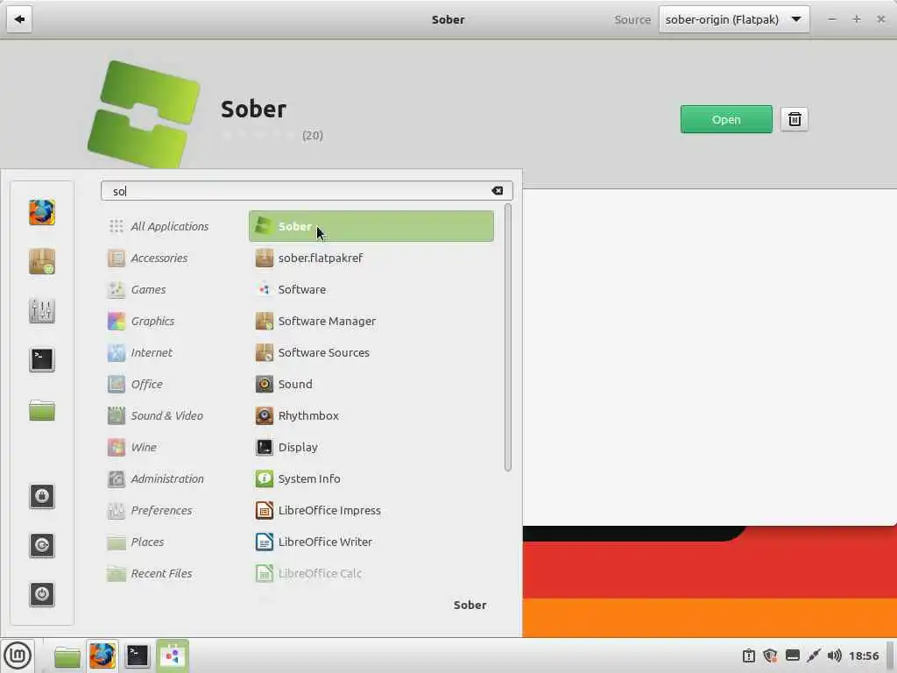Click Firefox icon in menu favorites
Image resolution: width=897 pixels, height=673 pixels.
tap(42, 212)
